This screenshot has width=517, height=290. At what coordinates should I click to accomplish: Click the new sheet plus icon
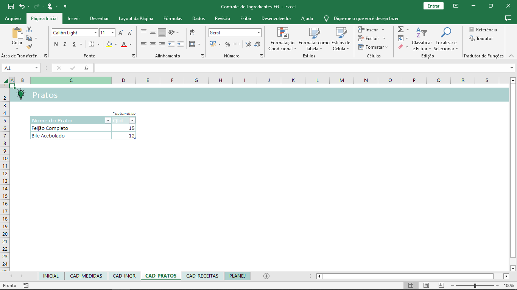(x=266, y=276)
